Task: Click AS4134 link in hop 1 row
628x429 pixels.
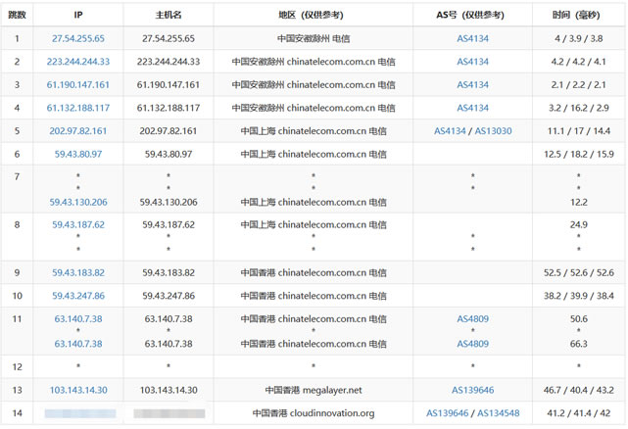Action: click(x=472, y=38)
